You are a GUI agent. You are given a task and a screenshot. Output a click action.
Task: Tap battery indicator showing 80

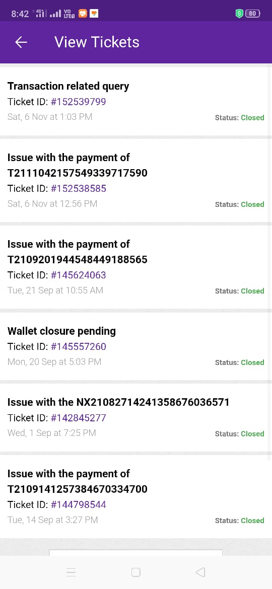click(252, 14)
